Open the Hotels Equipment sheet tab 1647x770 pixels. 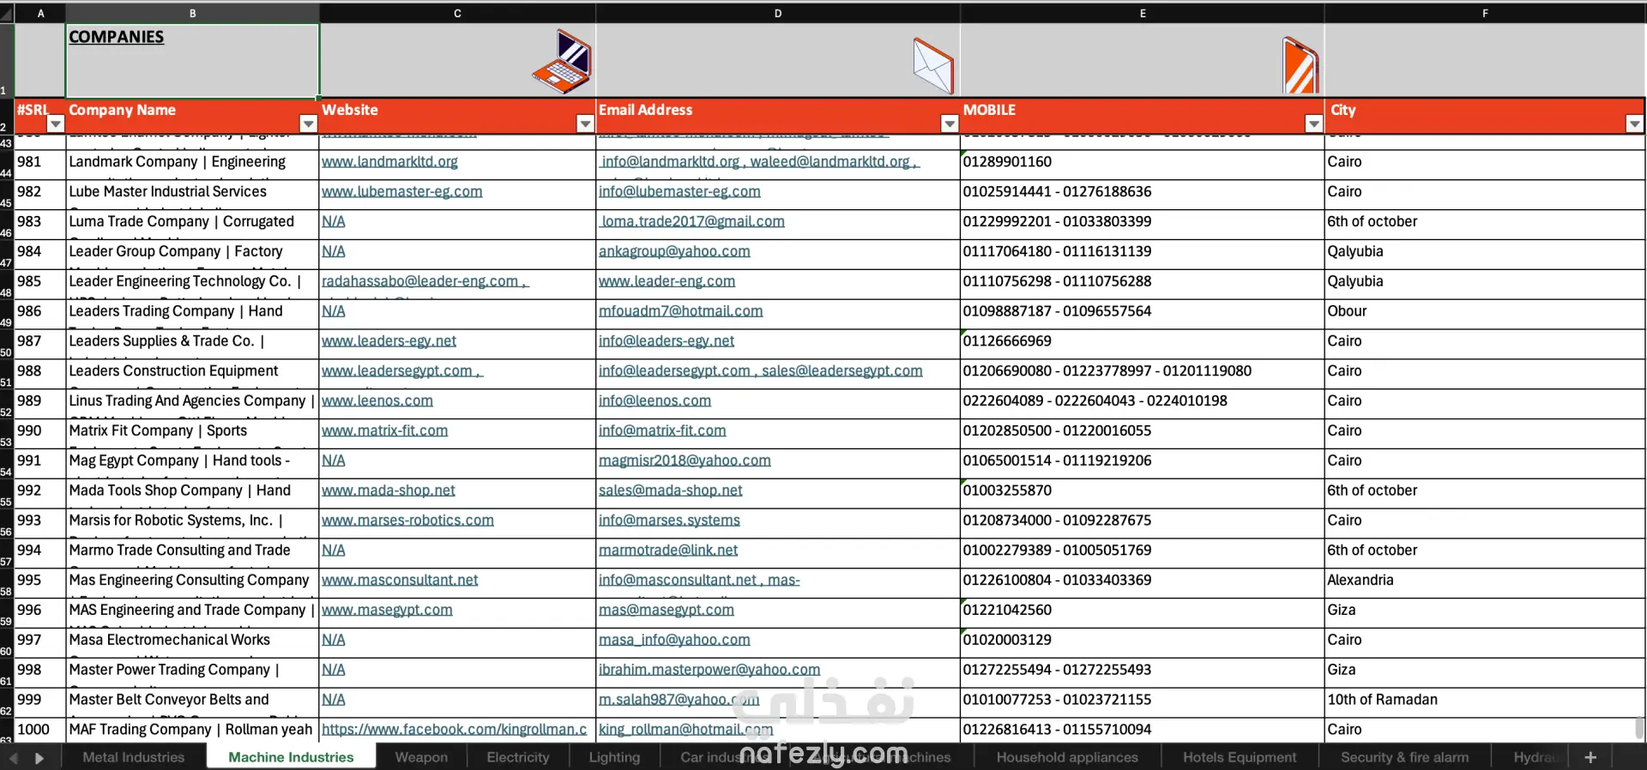1240,757
